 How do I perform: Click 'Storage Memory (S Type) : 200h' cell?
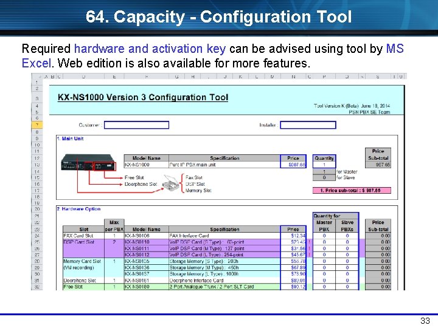point(224,261)
